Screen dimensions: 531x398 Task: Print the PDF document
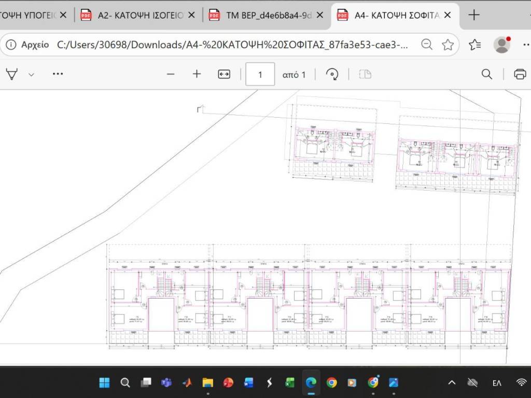(x=520, y=74)
